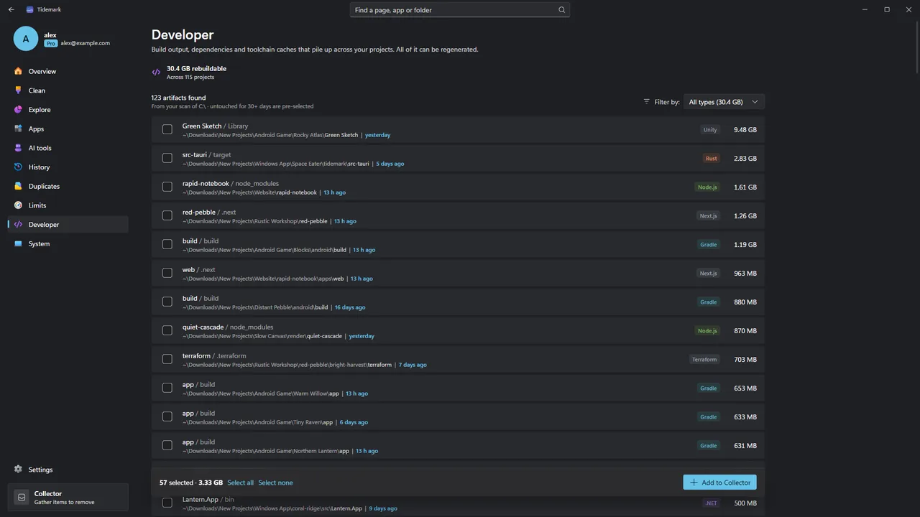The width and height of the screenshot is (920, 517).
Task: Click the back arrow in title bar
Action: [11, 9]
